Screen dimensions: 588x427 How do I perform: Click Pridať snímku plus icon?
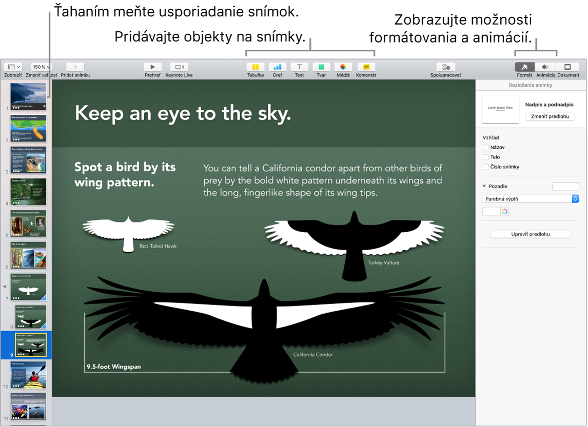click(x=75, y=67)
